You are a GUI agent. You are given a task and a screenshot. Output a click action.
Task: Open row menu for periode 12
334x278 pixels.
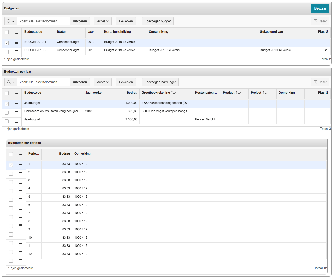click(20, 261)
